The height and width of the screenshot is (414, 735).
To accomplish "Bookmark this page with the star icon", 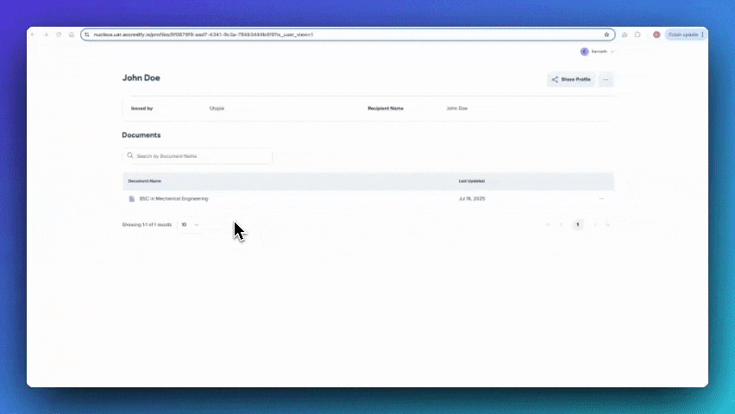I will (x=606, y=34).
